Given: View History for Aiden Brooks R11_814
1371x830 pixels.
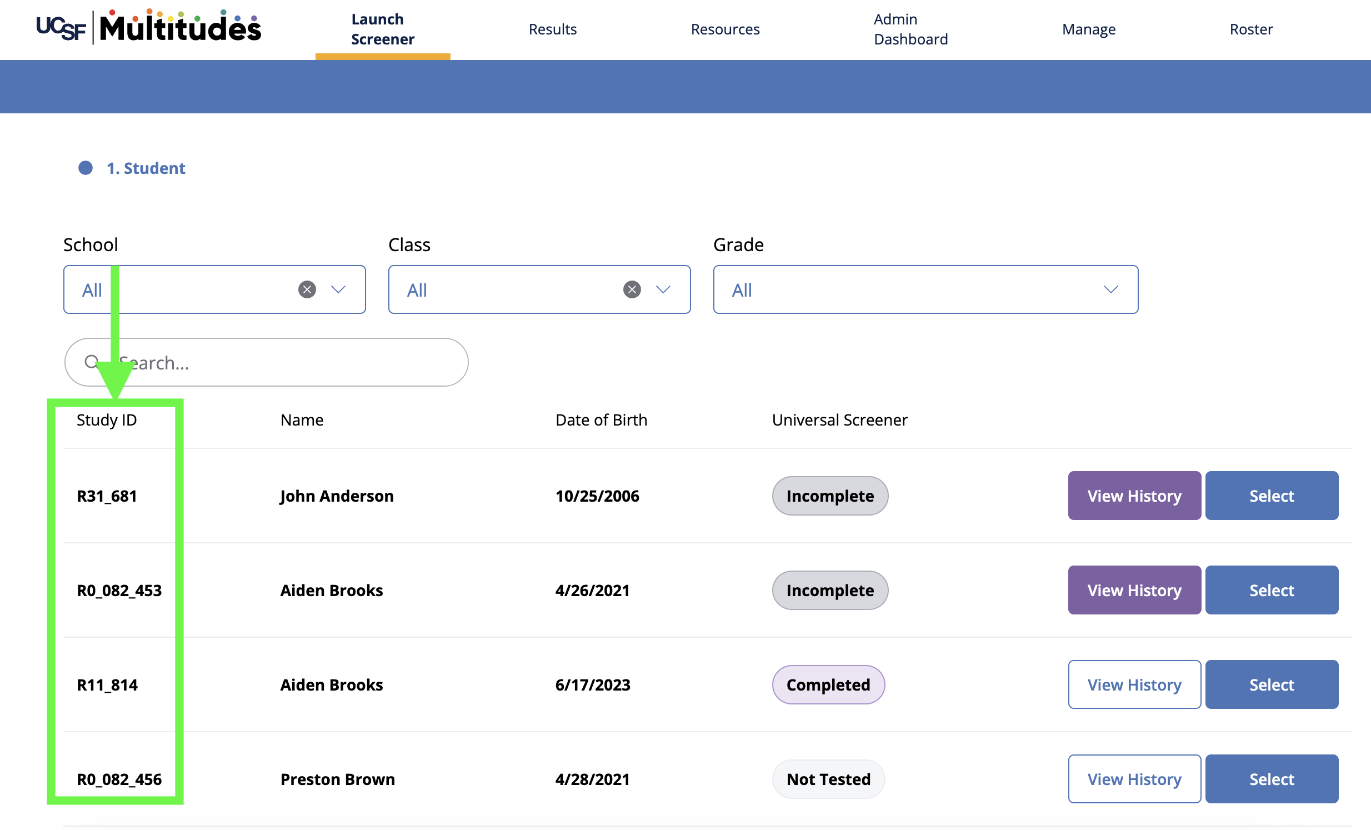Looking at the screenshot, I should 1134,684.
